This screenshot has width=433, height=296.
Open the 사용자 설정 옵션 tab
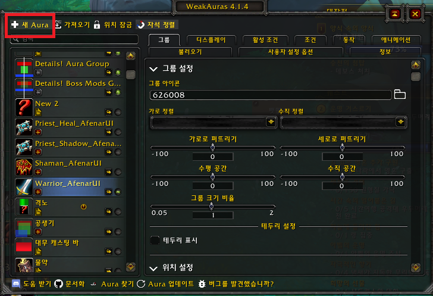[290, 52]
